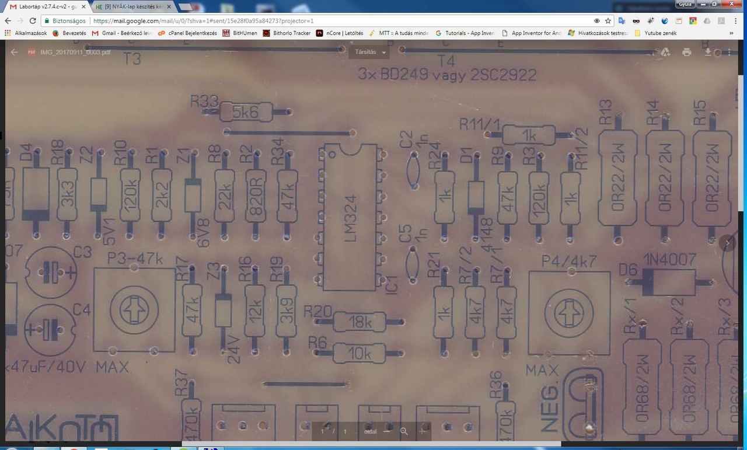Go to the next attachment arrow

(x=728, y=243)
